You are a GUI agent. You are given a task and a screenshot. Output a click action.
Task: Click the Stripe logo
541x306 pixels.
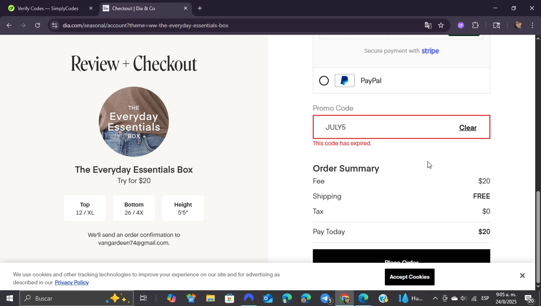(430, 51)
